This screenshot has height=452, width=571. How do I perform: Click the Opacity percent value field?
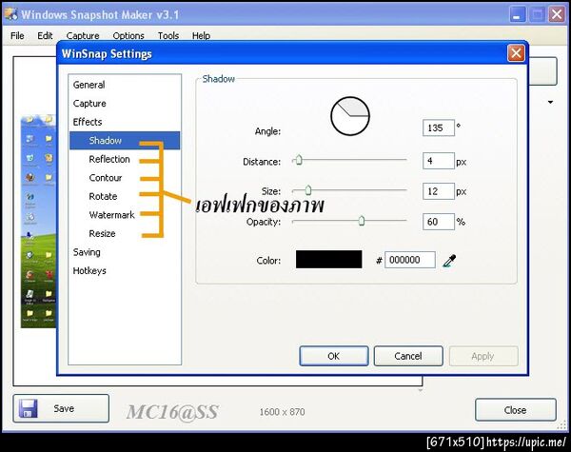point(439,222)
